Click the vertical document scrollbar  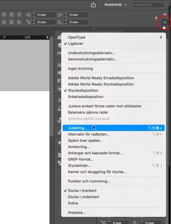(52, 86)
